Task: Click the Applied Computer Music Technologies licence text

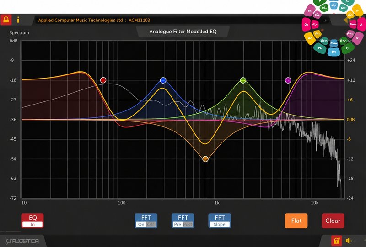Action: [94, 20]
